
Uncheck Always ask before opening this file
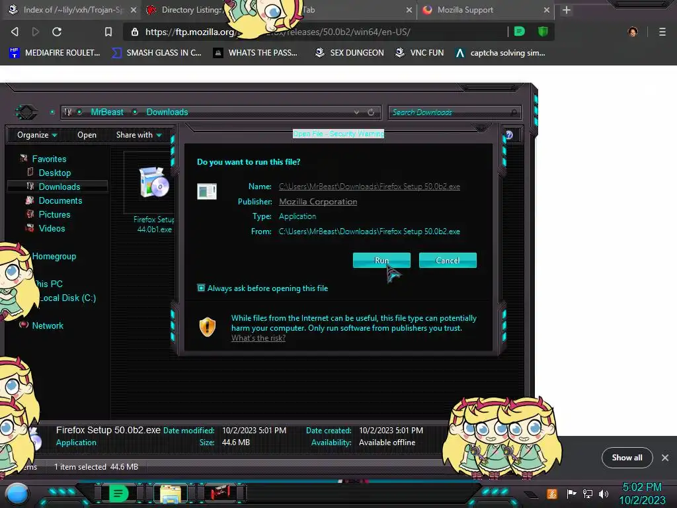pyautogui.click(x=201, y=288)
